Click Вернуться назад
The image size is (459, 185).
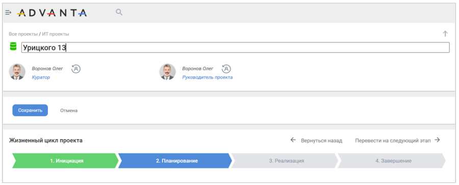tap(321, 141)
